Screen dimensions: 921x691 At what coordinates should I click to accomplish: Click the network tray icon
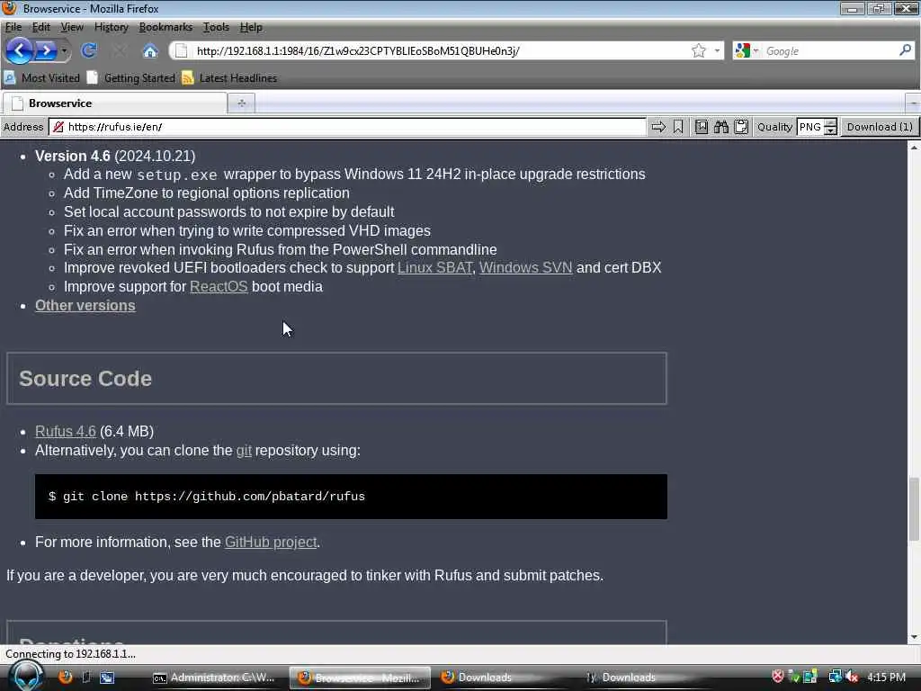835,677
